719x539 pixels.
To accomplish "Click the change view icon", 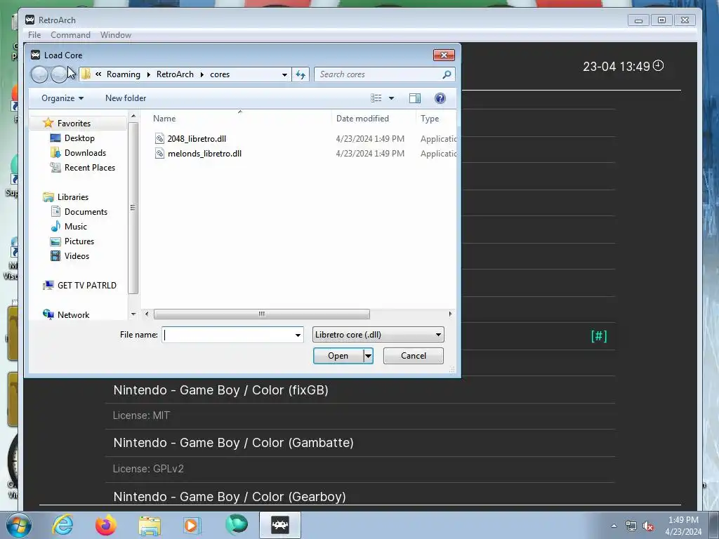I will [376, 98].
